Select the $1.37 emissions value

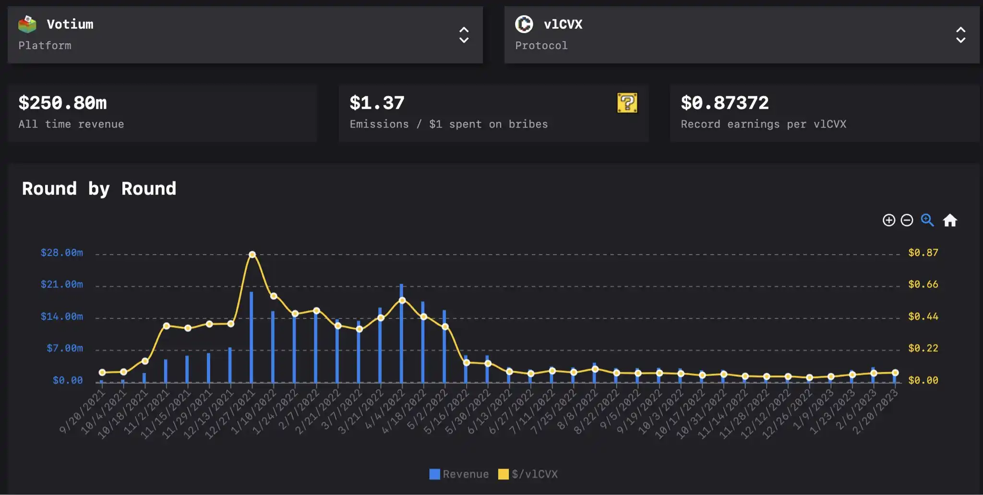pyautogui.click(x=377, y=103)
